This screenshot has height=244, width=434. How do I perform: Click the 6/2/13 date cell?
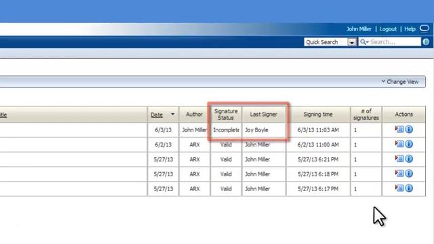click(x=163, y=144)
